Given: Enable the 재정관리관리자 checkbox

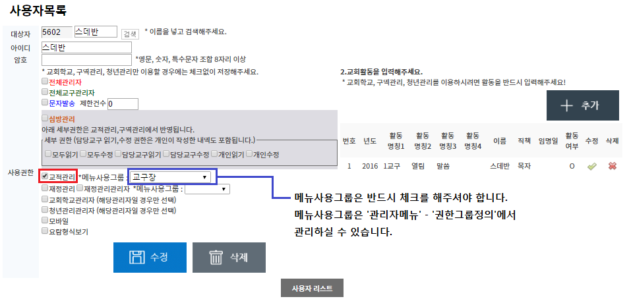Looking at the screenshot, I should [x=80, y=188].
